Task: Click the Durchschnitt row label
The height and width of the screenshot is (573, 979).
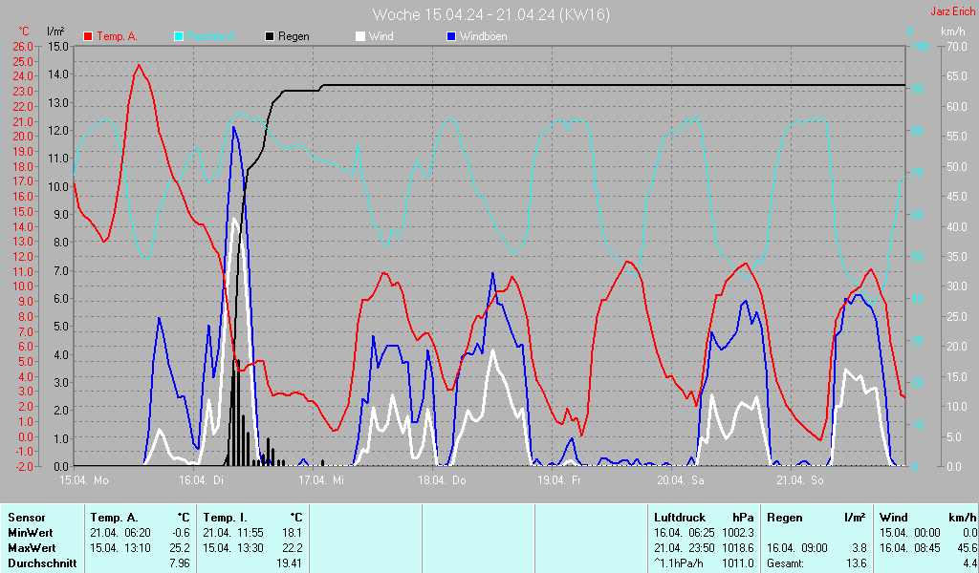Action: pyautogui.click(x=42, y=563)
